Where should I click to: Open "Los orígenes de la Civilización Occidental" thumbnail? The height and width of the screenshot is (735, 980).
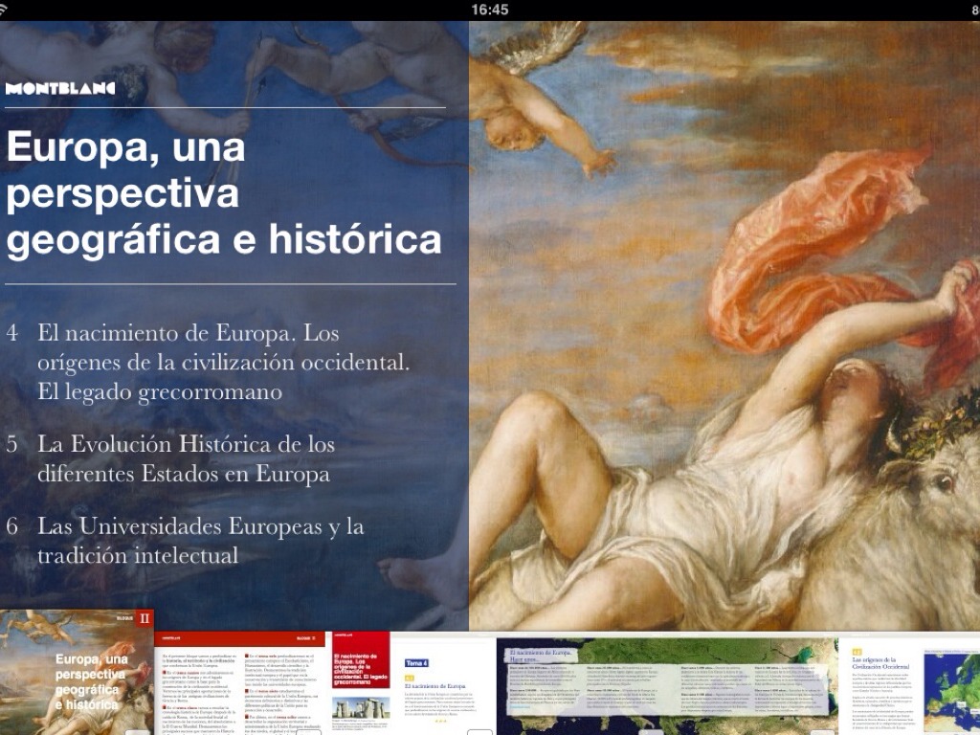(x=880, y=683)
